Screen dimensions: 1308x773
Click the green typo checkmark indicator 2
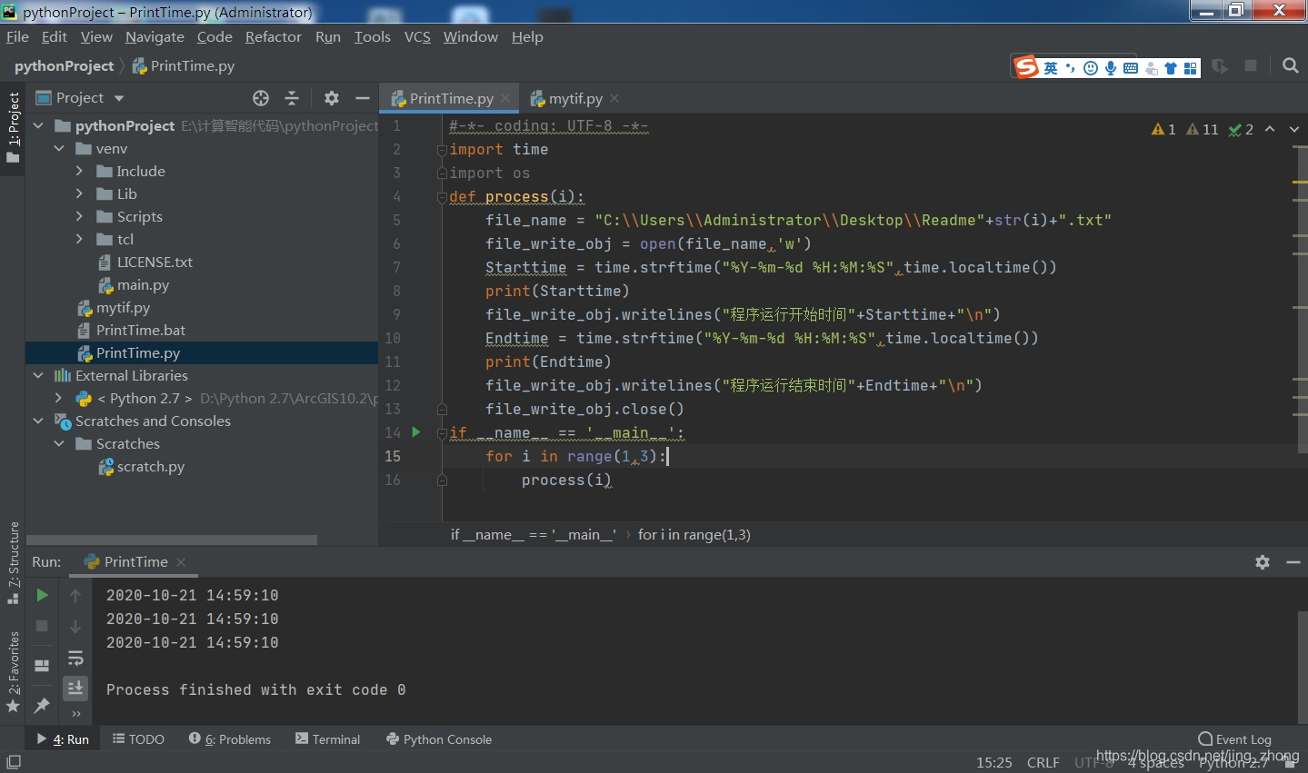click(x=1241, y=129)
